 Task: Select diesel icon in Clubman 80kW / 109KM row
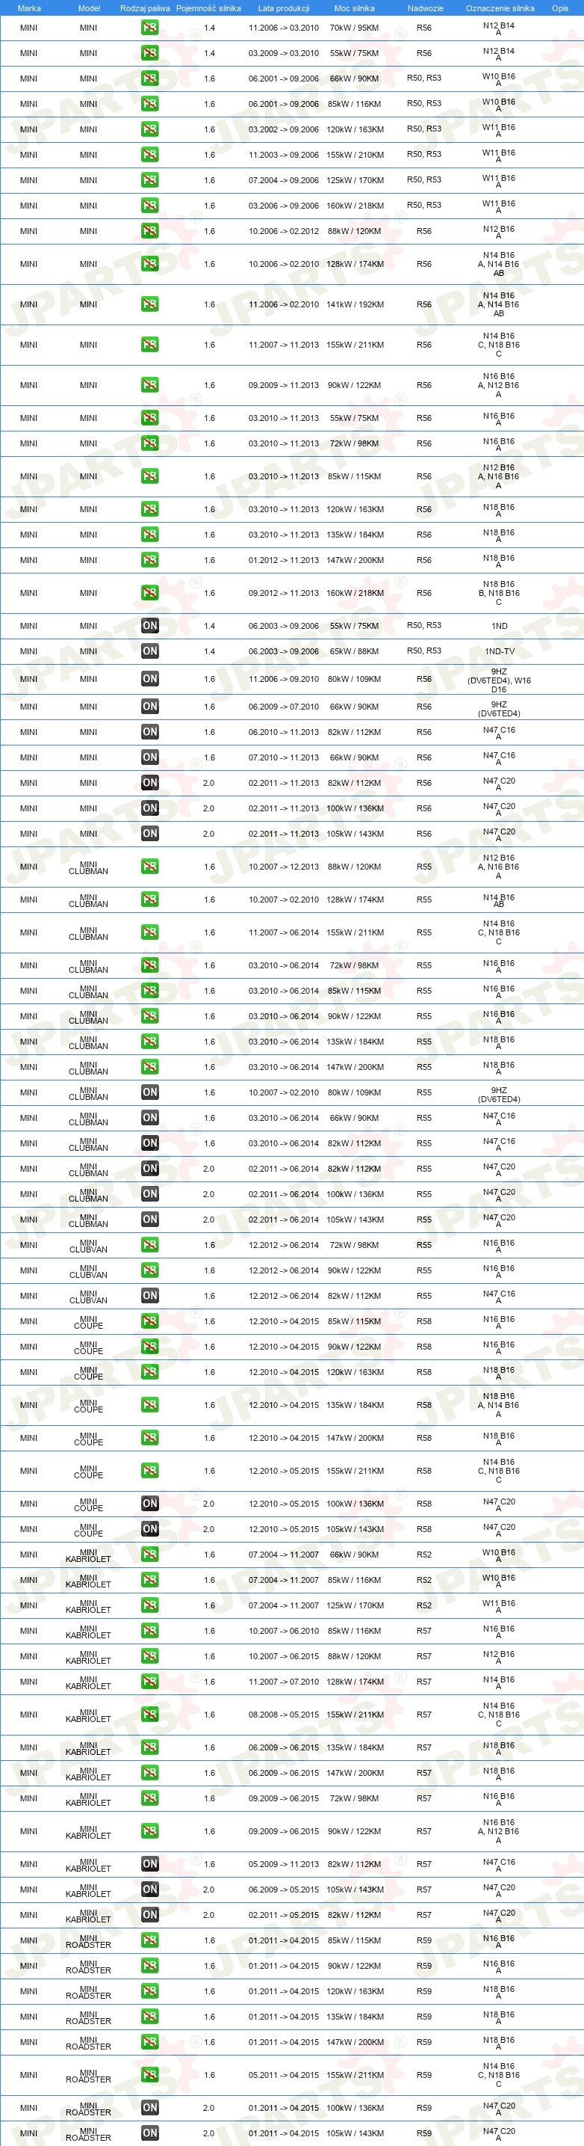pyautogui.click(x=150, y=1092)
